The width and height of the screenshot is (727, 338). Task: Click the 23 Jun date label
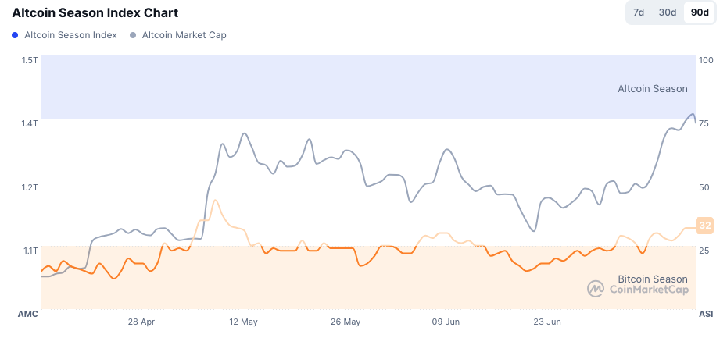pyautogui.click(x=547, y=322)
